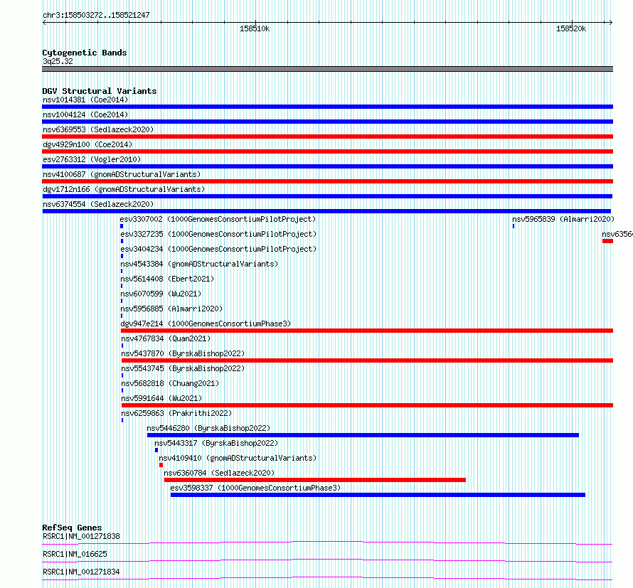Click the blue bar of esv3598337

pos(378,495)
